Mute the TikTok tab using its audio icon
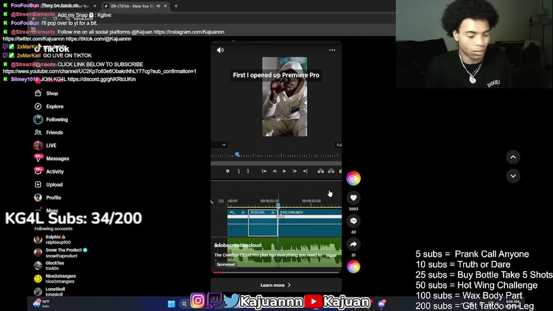The width and height of the screenshot is (553, 311). [158, 6]
